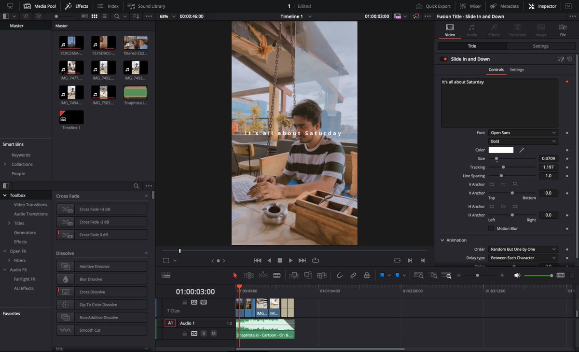Viewport: 579px width, 352px height.
Task: Open the Sound Library panel
Action: point(146,6)
